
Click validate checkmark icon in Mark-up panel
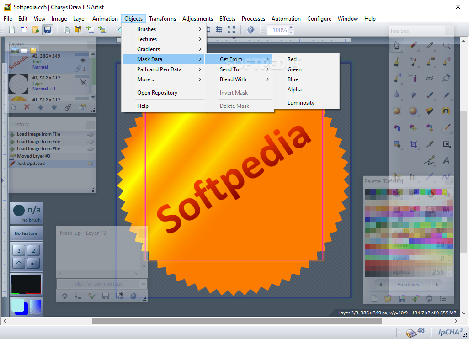pyautogui.click(x=91, y=296)
